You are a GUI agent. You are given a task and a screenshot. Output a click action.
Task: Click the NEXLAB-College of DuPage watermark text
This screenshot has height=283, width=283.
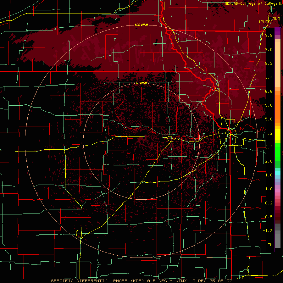251,3
